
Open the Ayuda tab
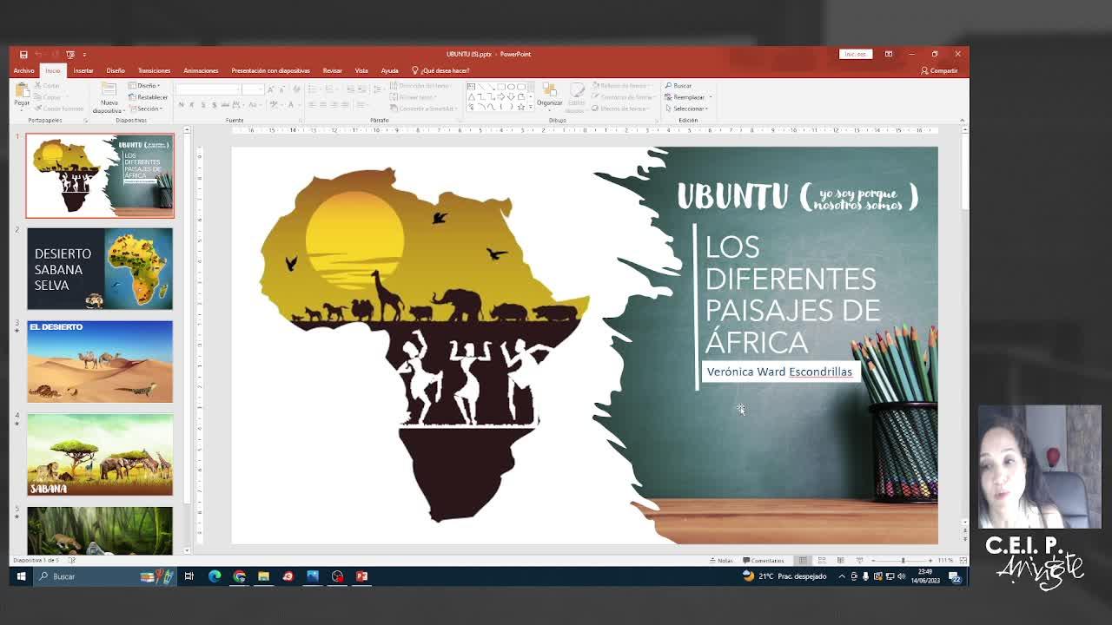pyautogui.click(x=389, y=70)
